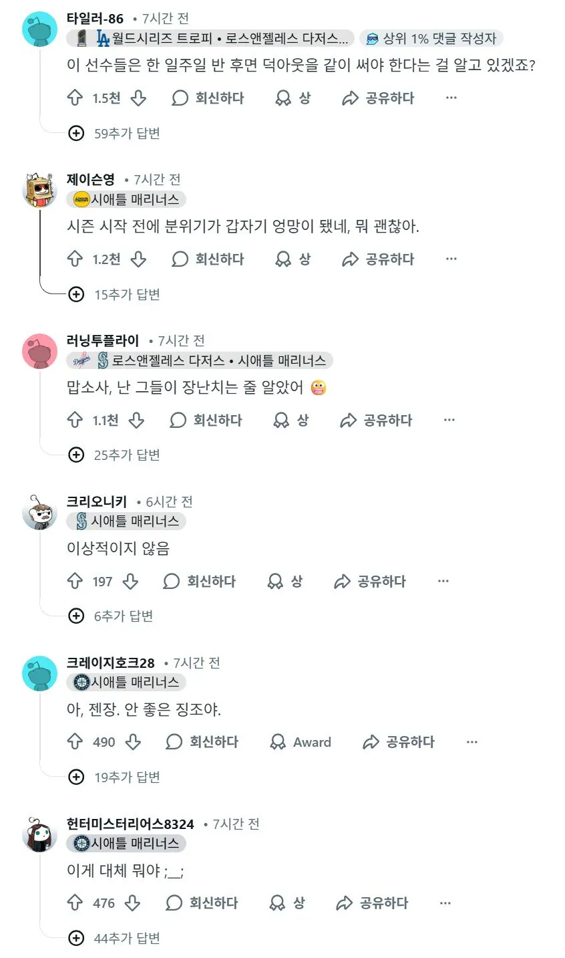Click reply bubble on 러닝투플라이's comment
565x958 pixels.
[x=178, y=421]
